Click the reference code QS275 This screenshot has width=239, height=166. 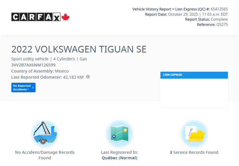tap(222, 24)
